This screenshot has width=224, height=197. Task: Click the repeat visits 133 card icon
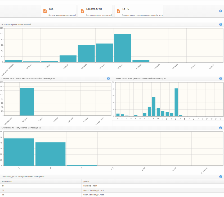pos(82,11)
